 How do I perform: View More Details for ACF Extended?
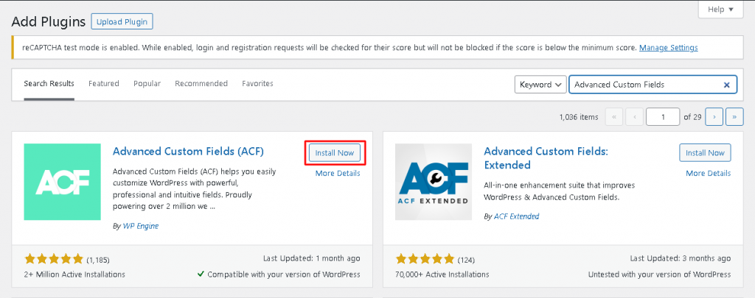708,173
